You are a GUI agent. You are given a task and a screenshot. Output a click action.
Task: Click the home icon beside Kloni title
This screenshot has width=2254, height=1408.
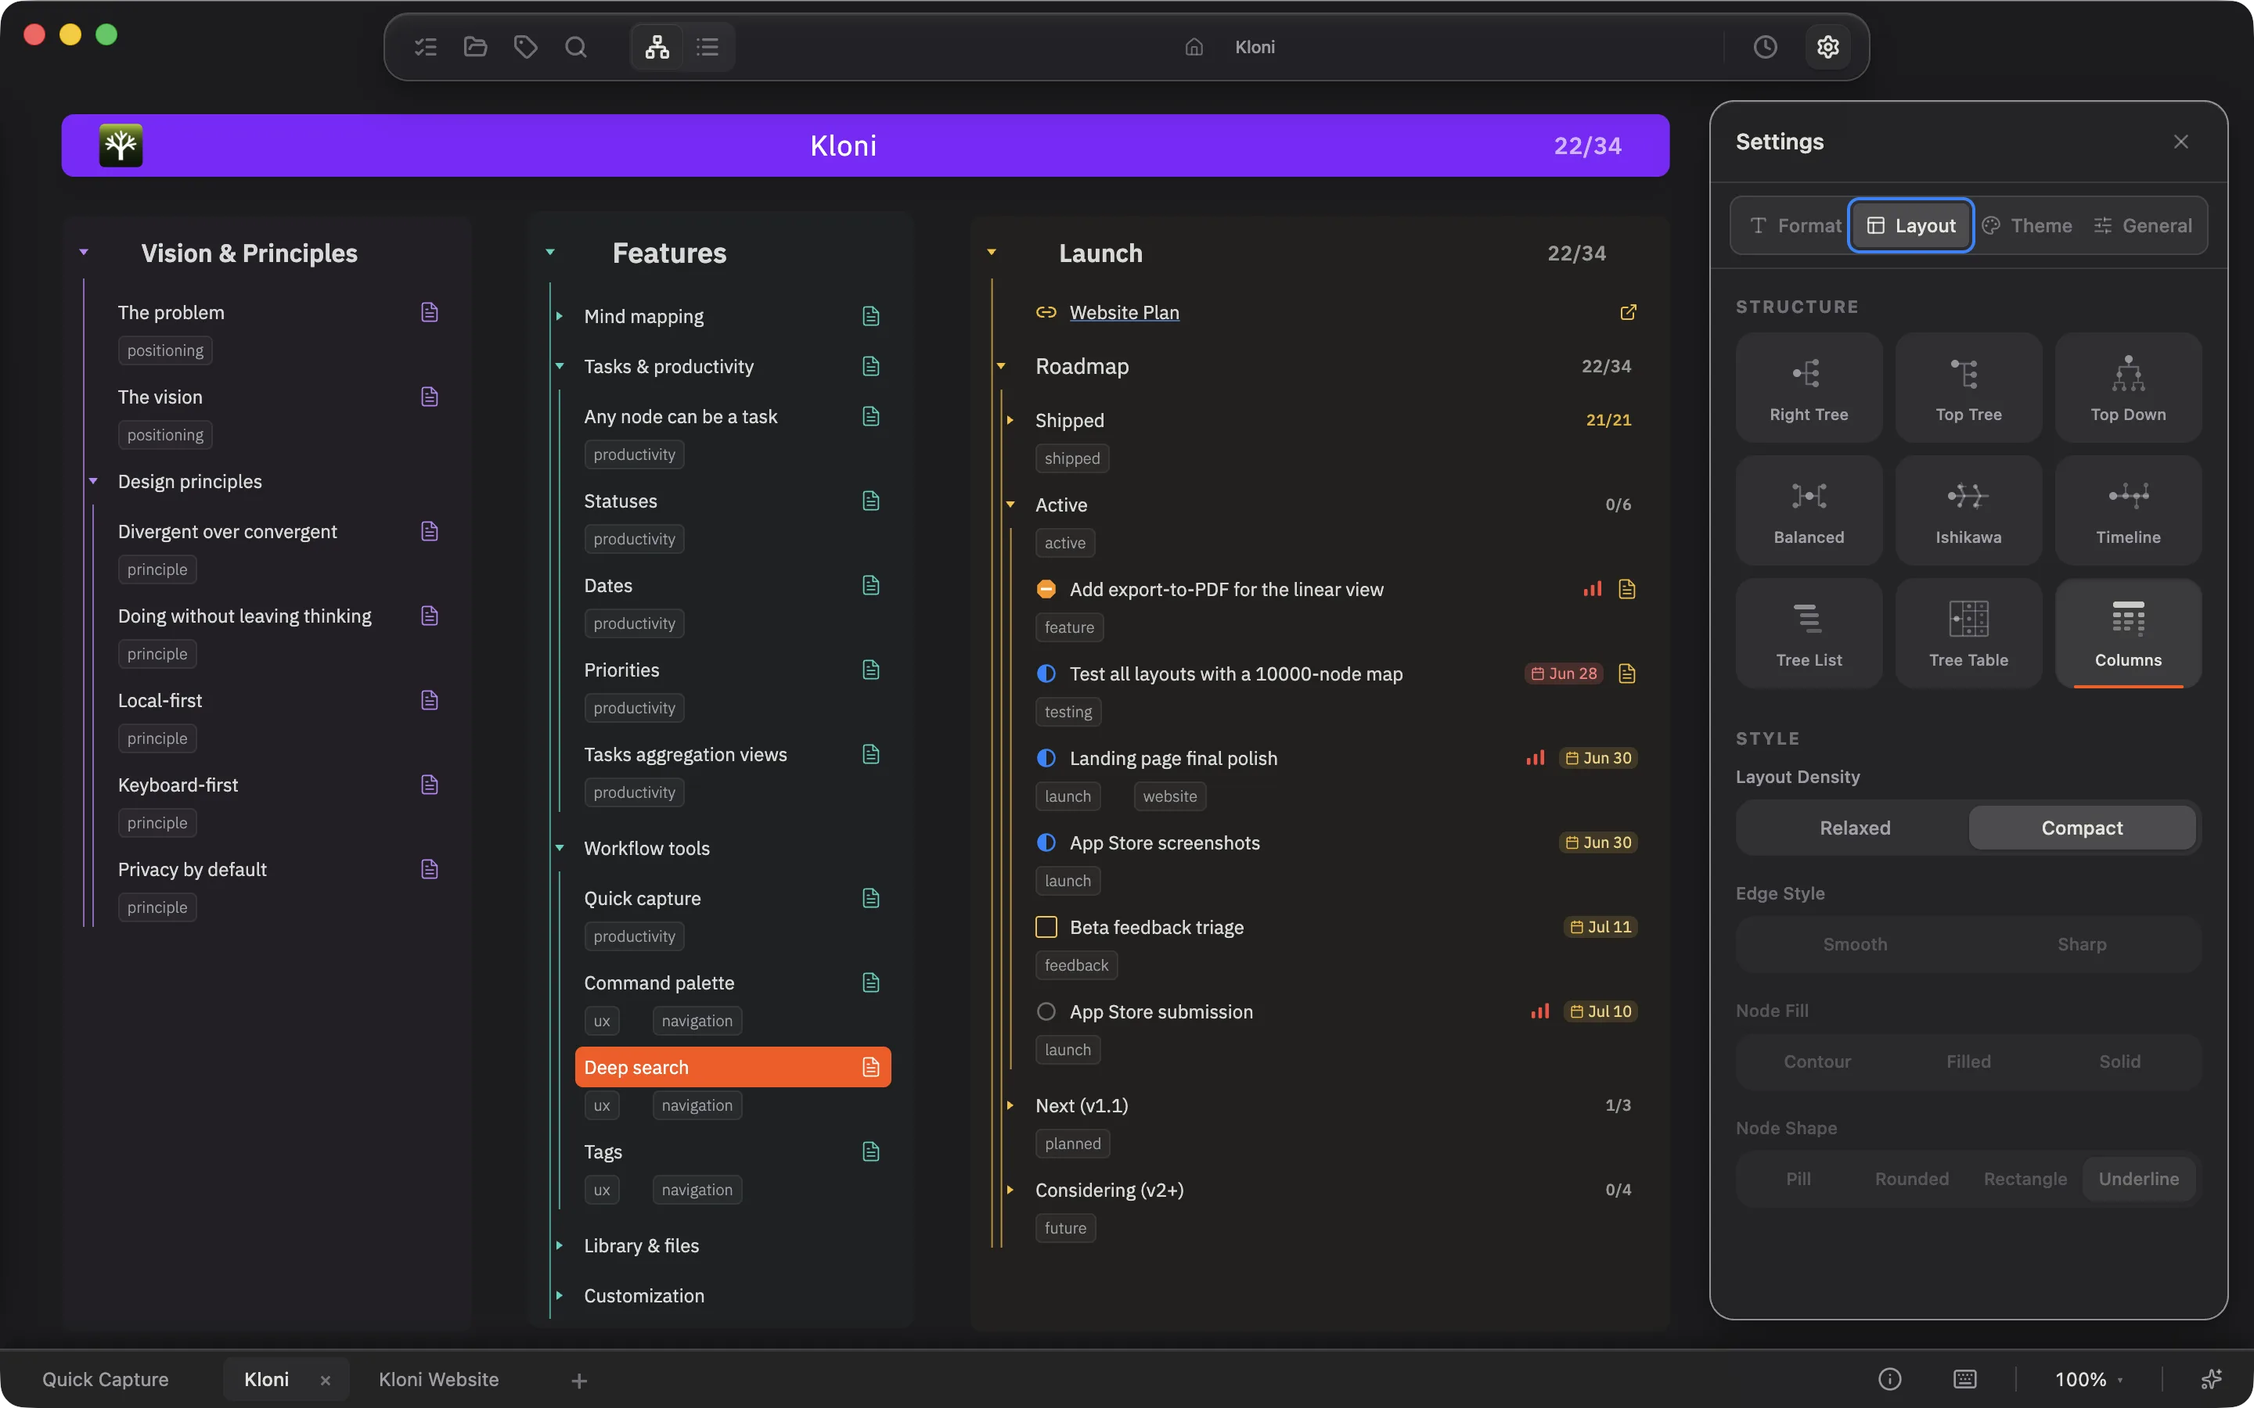(1194, 47)
